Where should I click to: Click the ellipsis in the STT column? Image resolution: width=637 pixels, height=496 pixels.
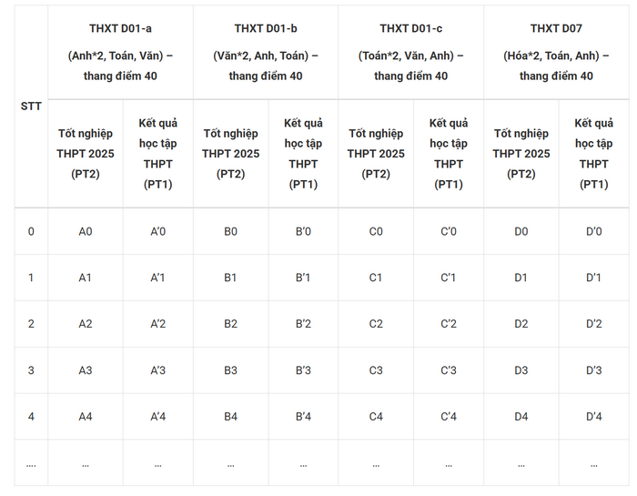click(31, 466)
